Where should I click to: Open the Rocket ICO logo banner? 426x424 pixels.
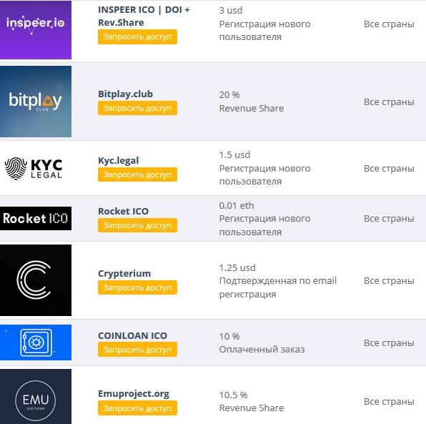(x=36, y=218)
